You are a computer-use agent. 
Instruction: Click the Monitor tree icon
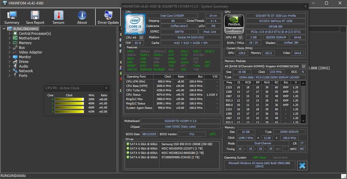[x=15, y=57]
